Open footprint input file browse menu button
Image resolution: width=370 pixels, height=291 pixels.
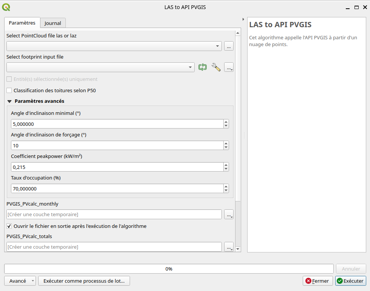[229, 67]
